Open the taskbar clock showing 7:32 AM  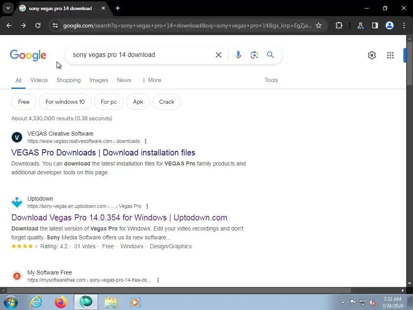click(392, 302)
